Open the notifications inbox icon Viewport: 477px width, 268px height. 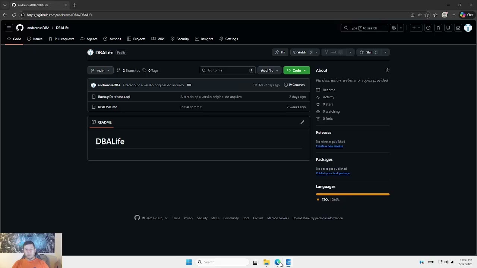[458, 28]
